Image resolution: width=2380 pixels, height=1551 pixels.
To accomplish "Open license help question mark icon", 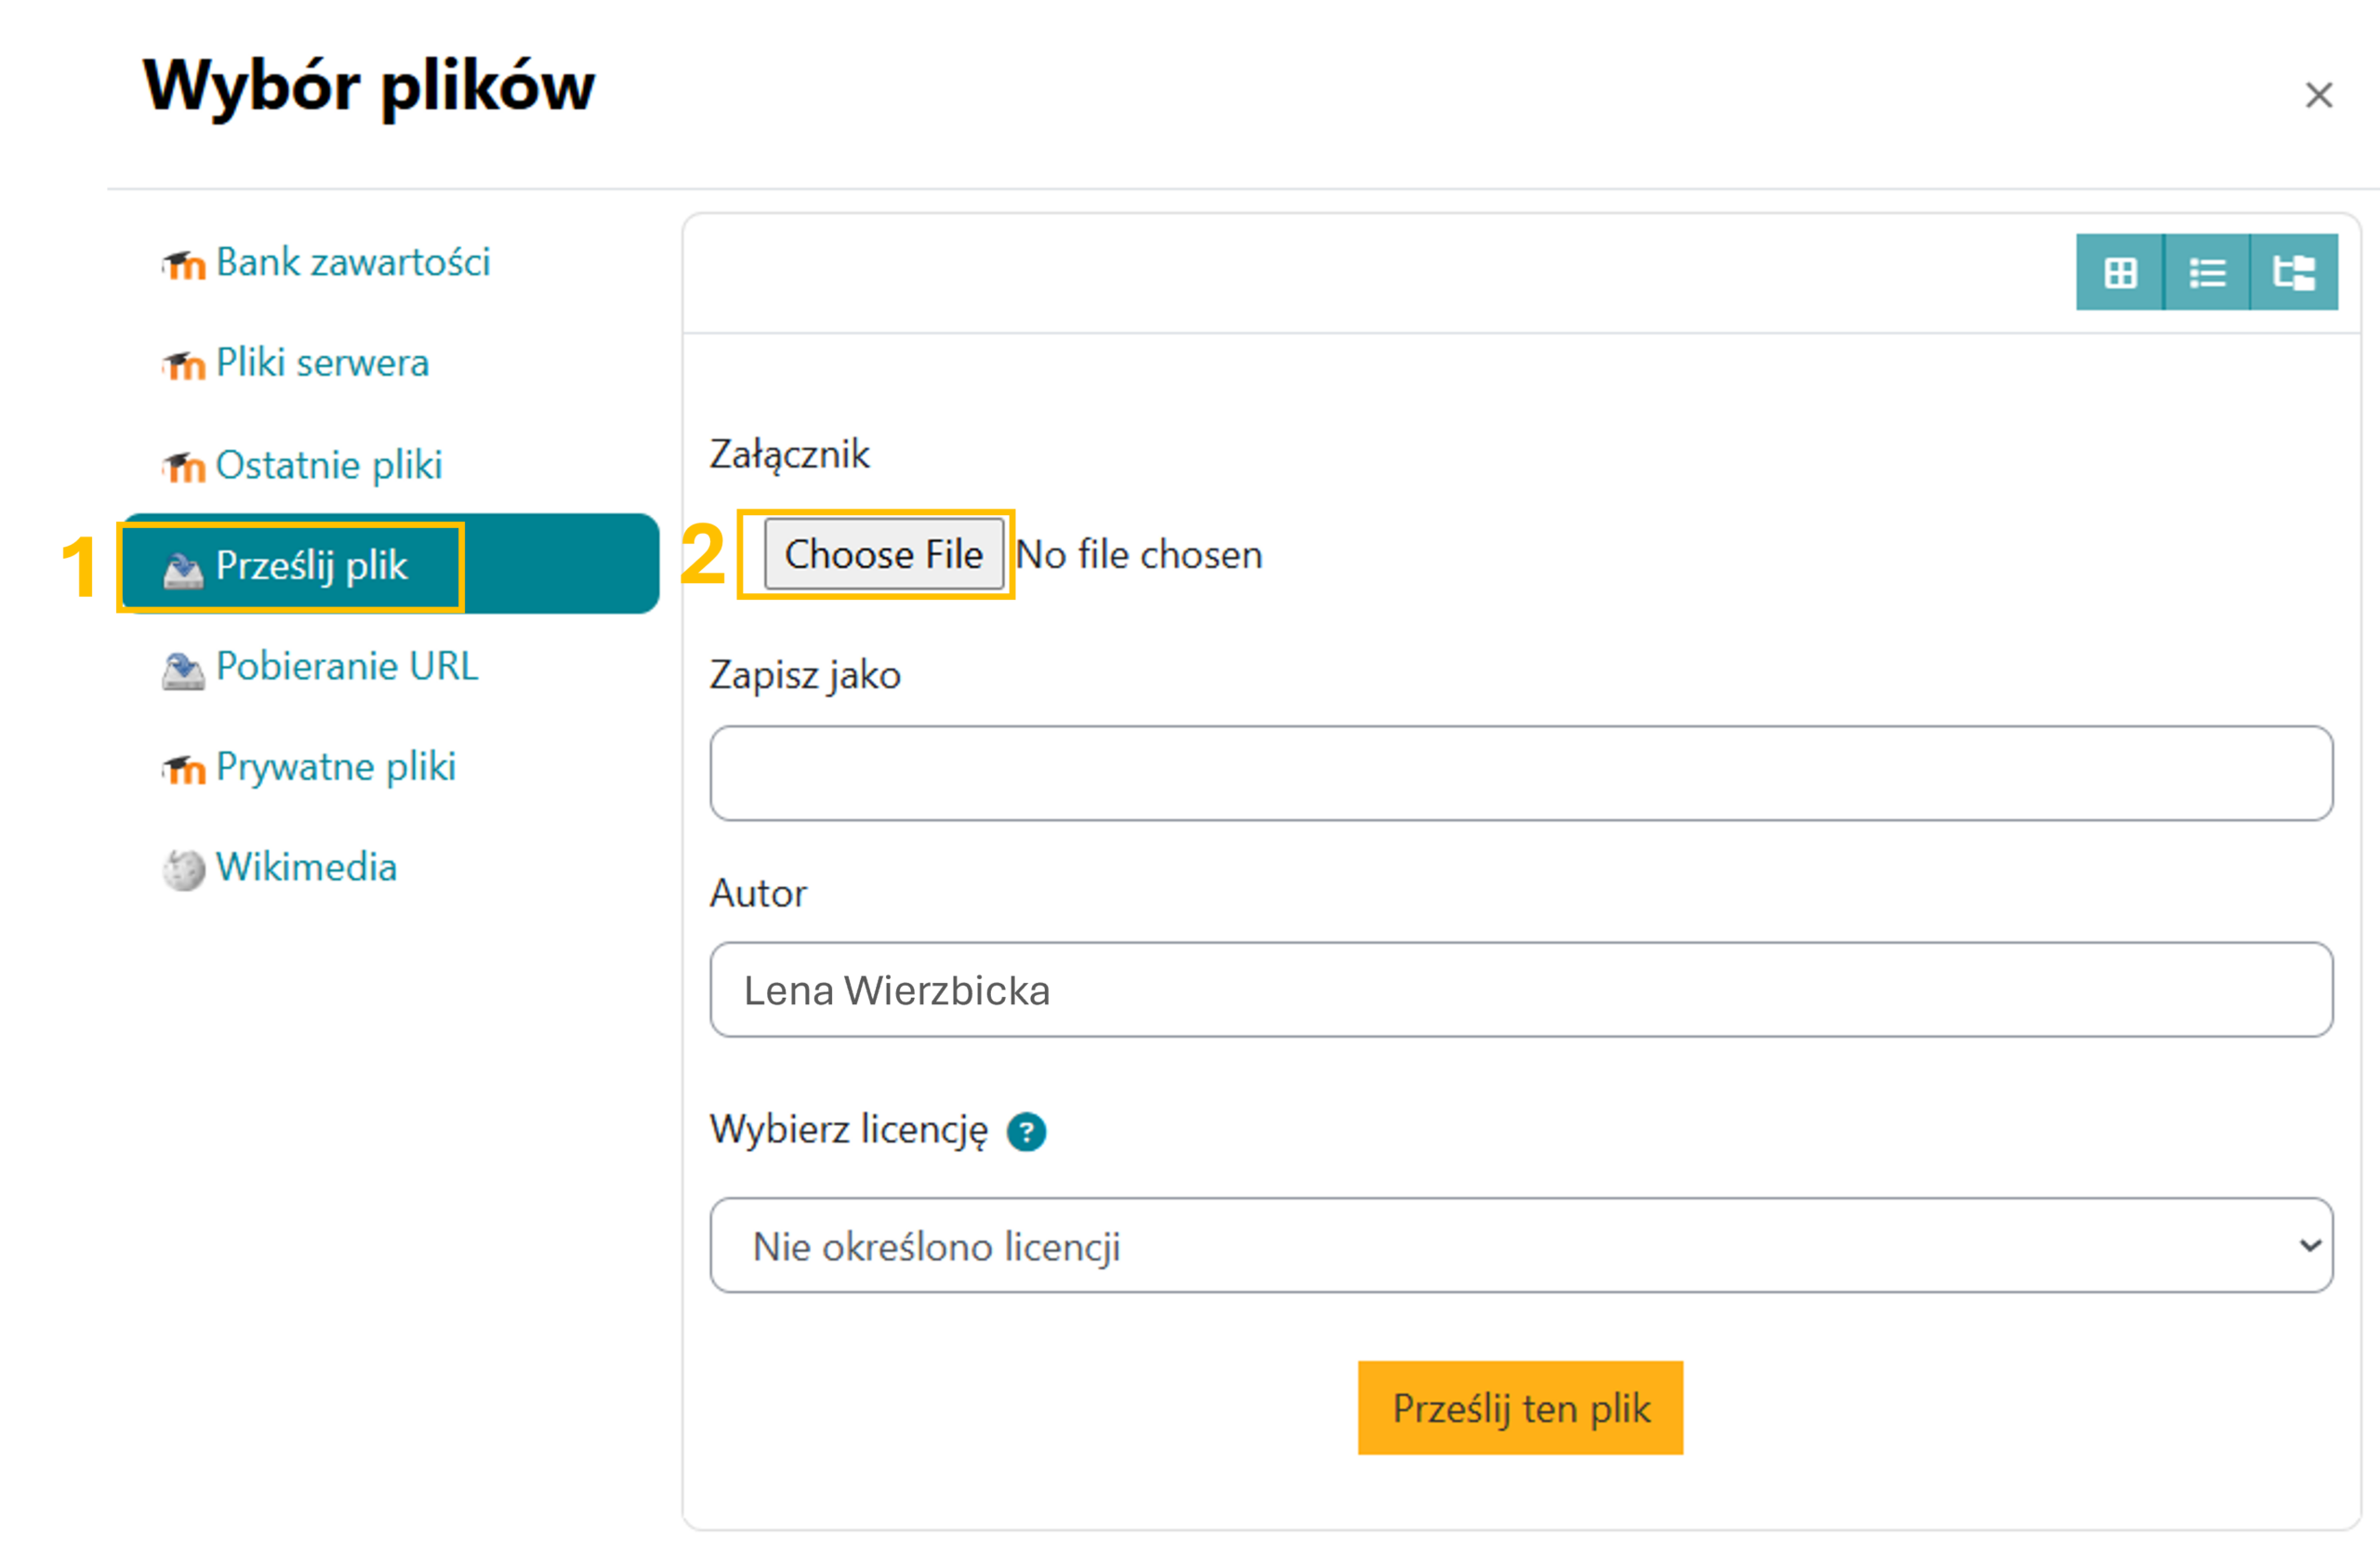I will [1026, 1132].
